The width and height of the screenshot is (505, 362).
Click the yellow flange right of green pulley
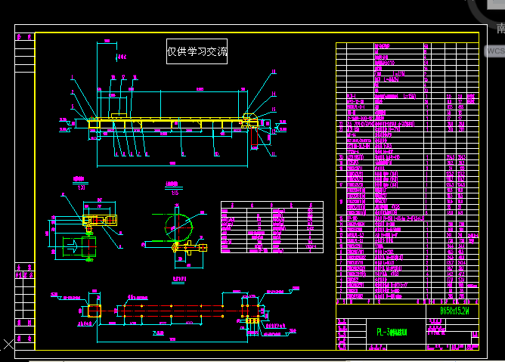203,246
